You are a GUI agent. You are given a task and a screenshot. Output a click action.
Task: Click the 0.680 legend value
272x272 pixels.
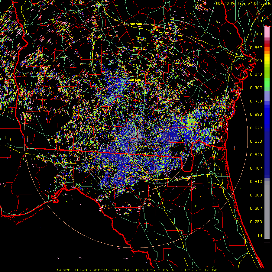point(256,115)
